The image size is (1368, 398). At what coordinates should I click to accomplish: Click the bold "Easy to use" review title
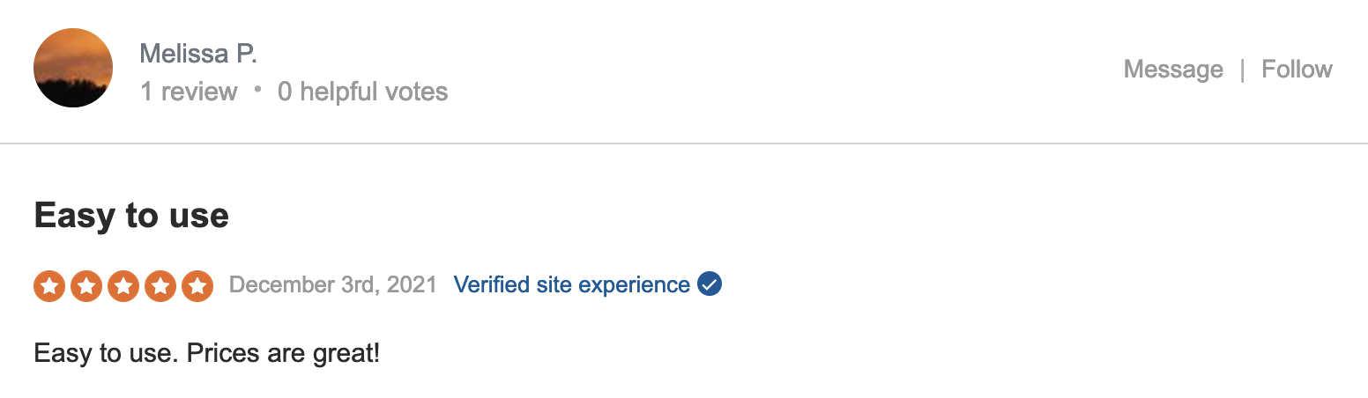point(131,216)
